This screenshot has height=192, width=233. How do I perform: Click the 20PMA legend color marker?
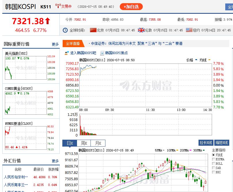(190, 150)
